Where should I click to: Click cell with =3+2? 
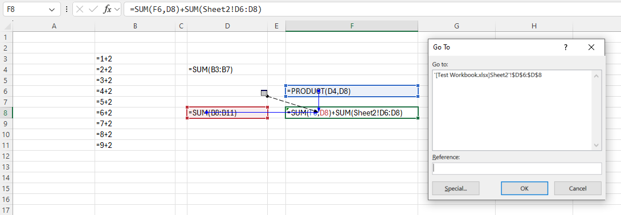pyautogui.click(x=135, y=80)
